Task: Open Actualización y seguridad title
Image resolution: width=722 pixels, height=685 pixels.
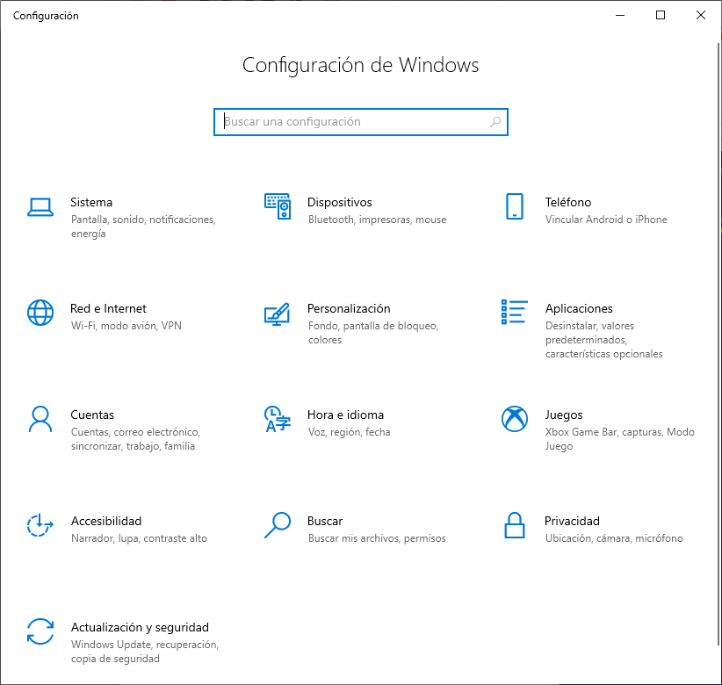Action: pyautogui.click(x=140, y=628)
